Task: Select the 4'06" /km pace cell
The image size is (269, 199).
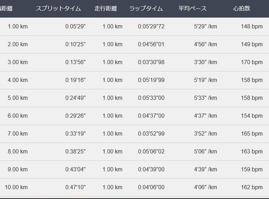Action: point(206,187)
